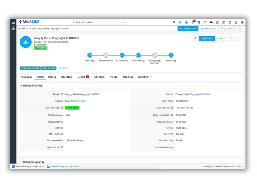Screen dimensions: 257x184
Task: Select the Thương lượng/Đàm phán stage
Action: pos(155,55)
